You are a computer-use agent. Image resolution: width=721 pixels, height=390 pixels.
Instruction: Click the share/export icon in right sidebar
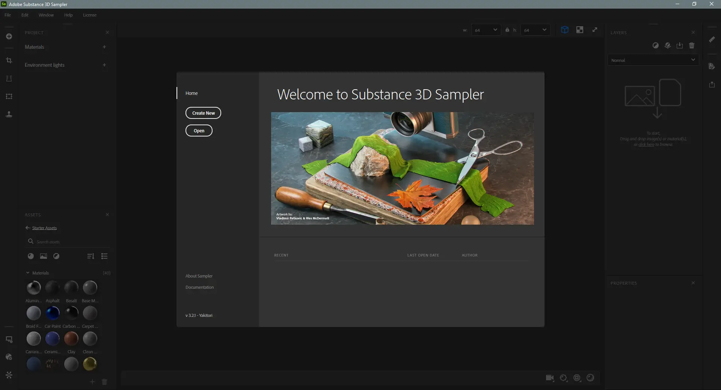click(x=712, y=84)
